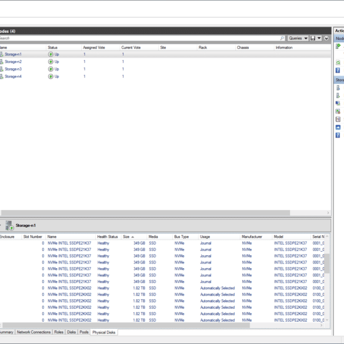Click the Pause node icon in Actions pane
Viewport: 344px width, 344px height.
coord(338,88)
